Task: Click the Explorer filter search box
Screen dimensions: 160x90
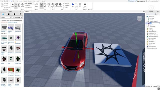Action: pyautogui.click(x=150, y=14)
